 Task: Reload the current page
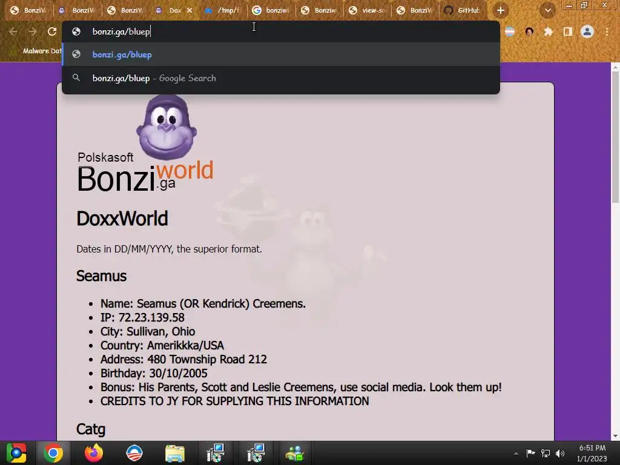pos(52,31)
